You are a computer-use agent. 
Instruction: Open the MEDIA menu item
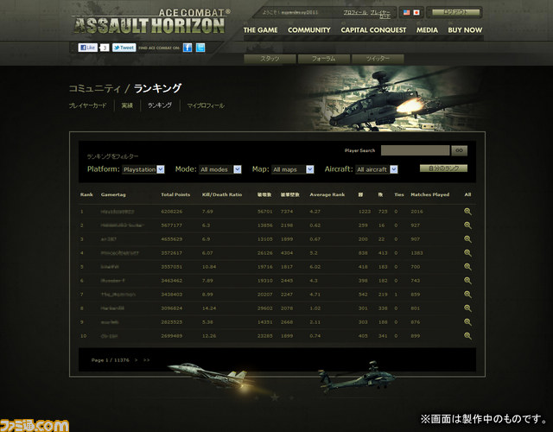(x=427, y=30)
